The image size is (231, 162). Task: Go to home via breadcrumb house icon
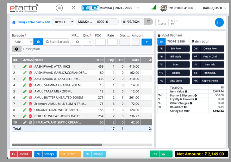coord(14,22)
